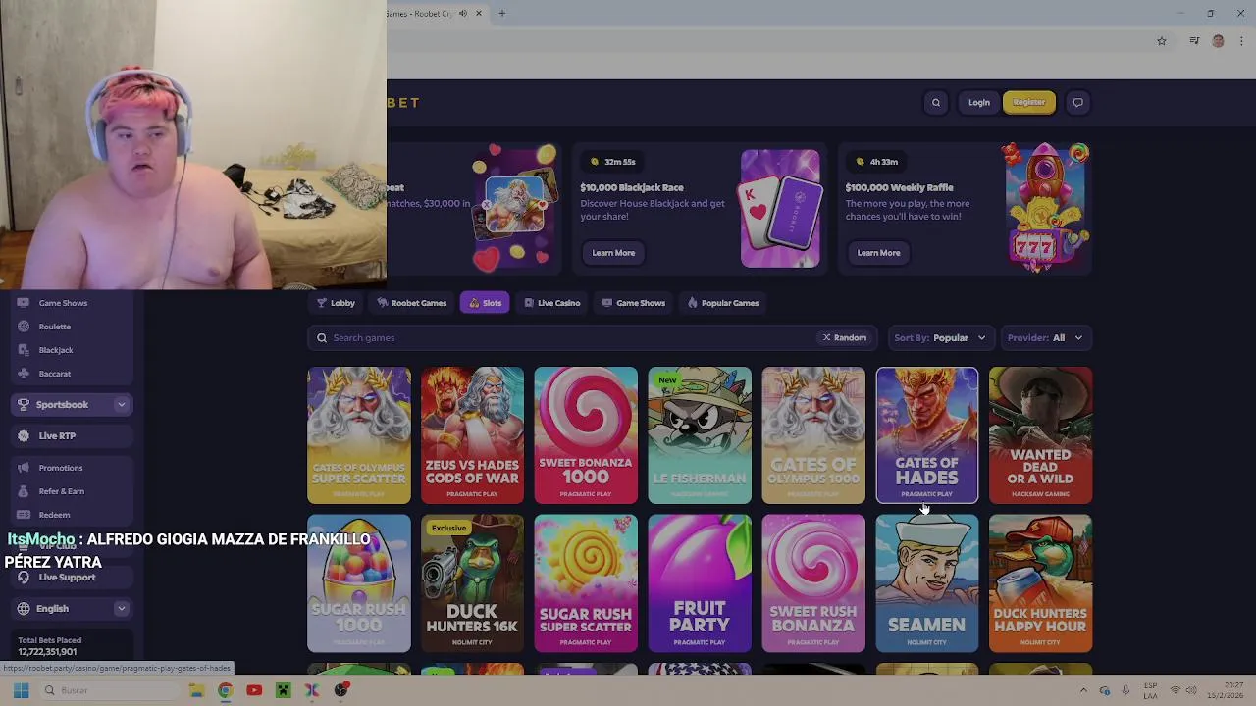Open Windows Start menu
The height and width of the screenshot is (706, 1256).
tap(21, 690)
